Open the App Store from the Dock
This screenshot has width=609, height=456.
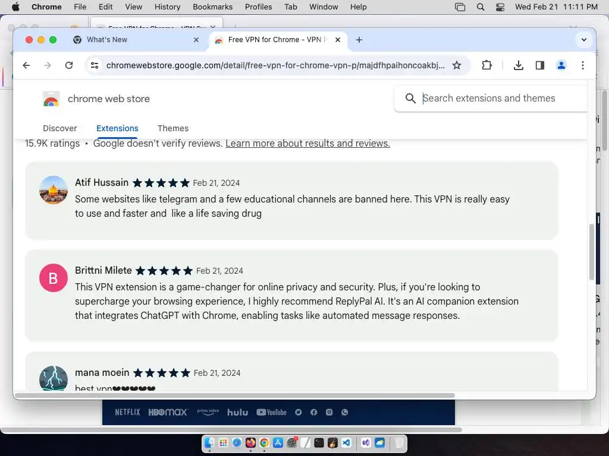(x=278, y=442)
